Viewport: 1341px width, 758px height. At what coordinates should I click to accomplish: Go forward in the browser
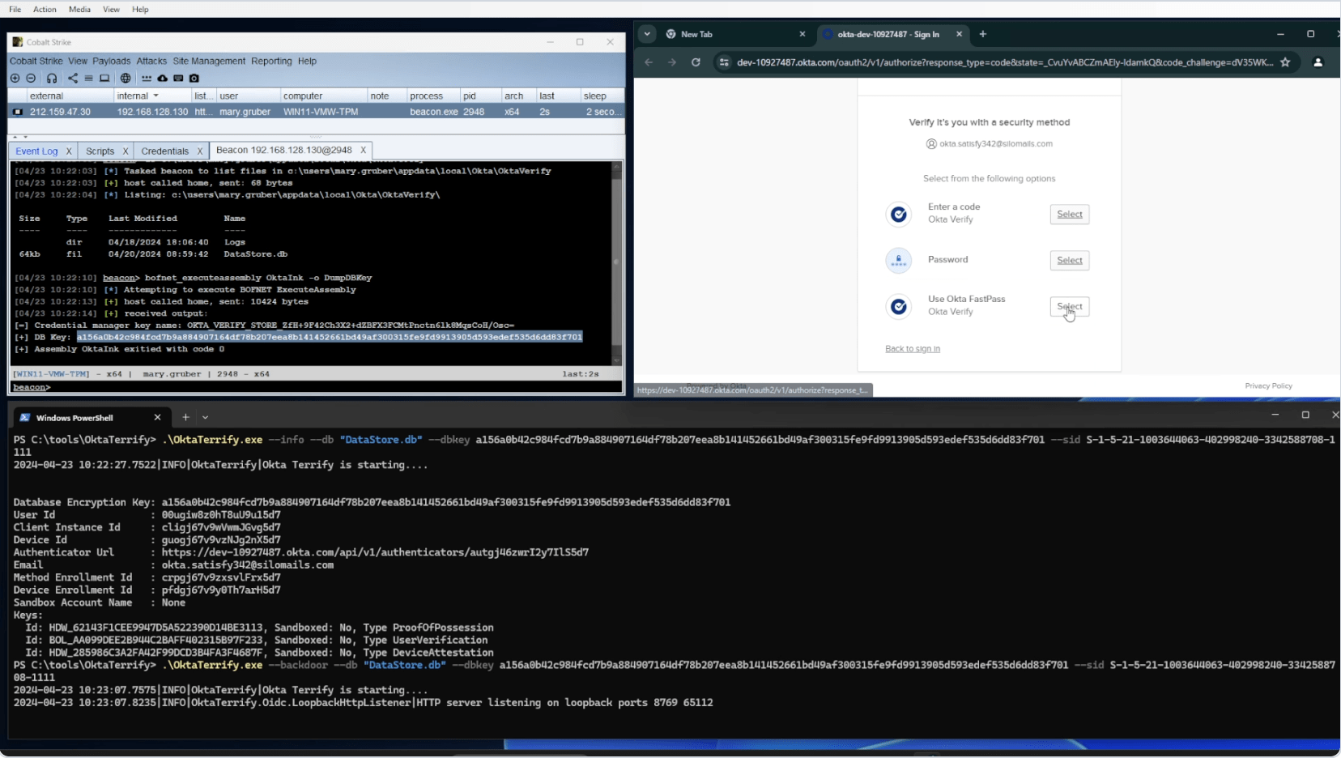pos(672,62)
